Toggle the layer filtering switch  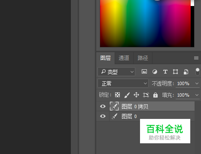pyautogui.click(x=198, y=71)
